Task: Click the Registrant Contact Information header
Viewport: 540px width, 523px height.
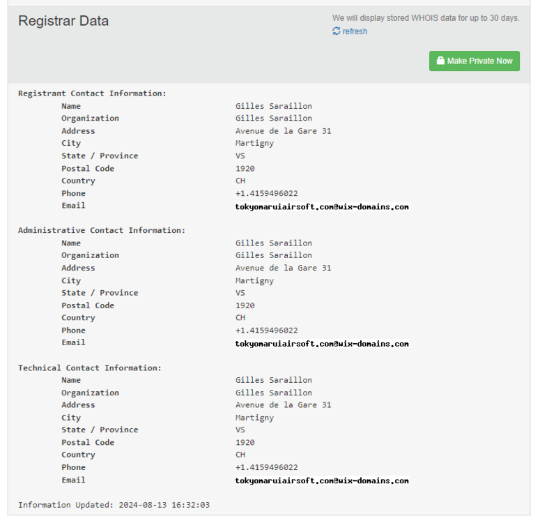Action: (92, 93)
